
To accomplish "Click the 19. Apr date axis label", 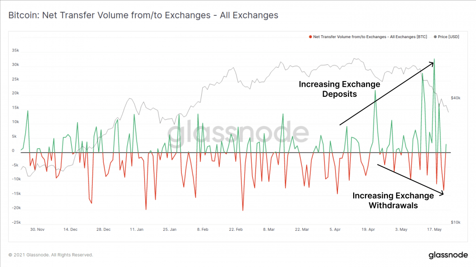I will pos(368,229).
